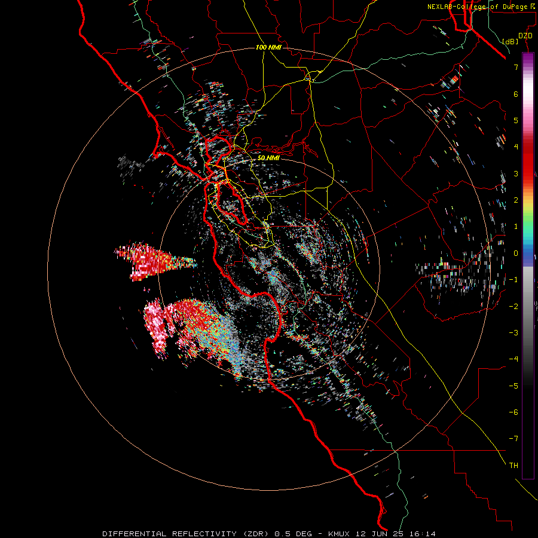Select the 2 value on the color scale
Screen dimensions: 538x538
[516, 200]
